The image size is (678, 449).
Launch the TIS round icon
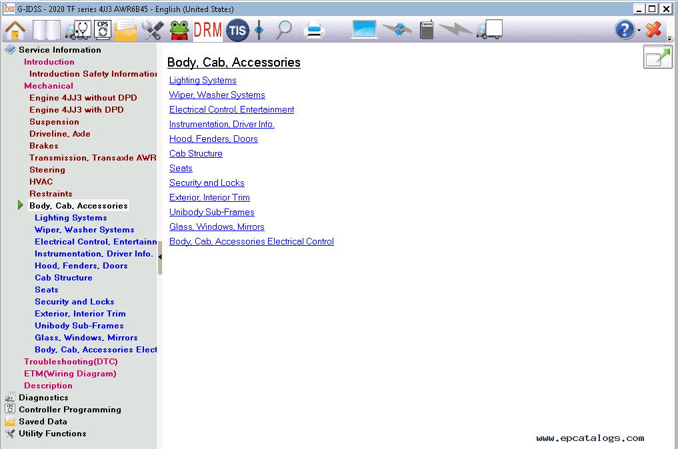(x=237, y=30)
